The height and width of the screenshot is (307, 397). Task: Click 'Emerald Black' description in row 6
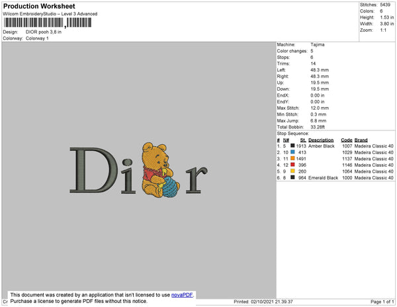(323, 178)
